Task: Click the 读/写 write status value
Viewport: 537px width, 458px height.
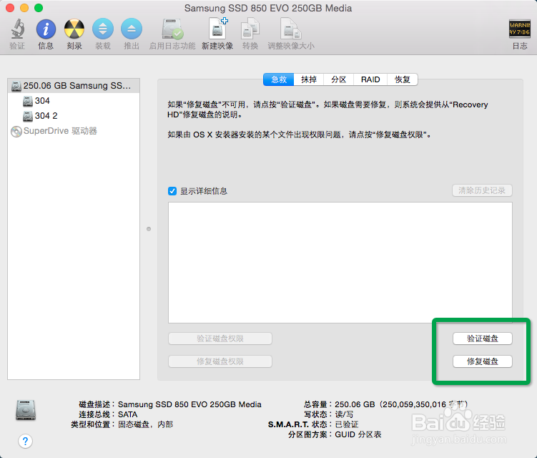Action: 344,414
